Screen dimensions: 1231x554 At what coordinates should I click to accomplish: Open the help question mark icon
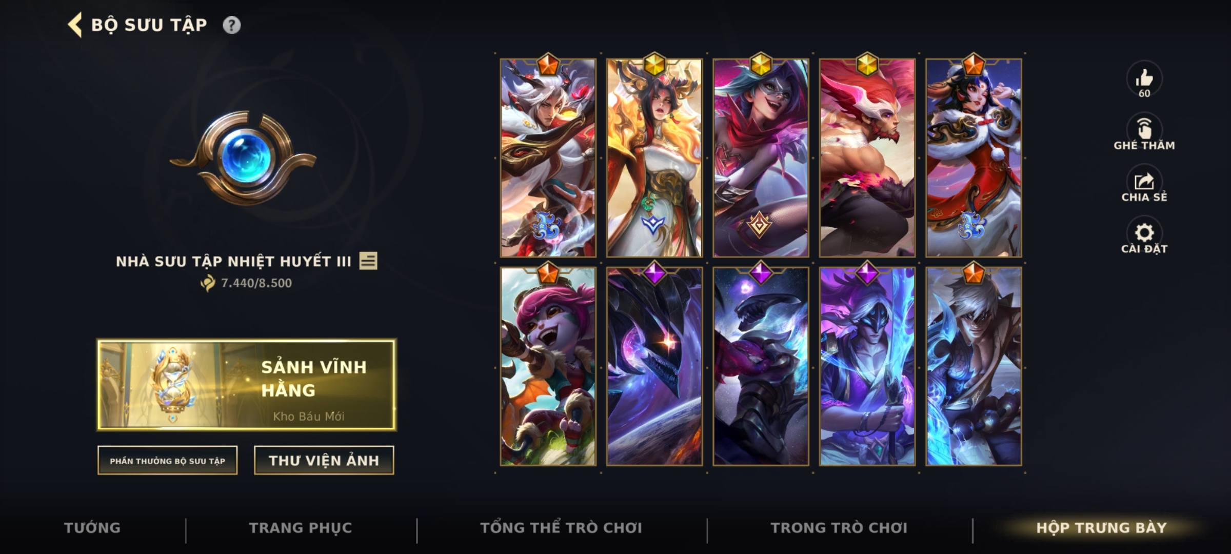[x=231, y=25]
